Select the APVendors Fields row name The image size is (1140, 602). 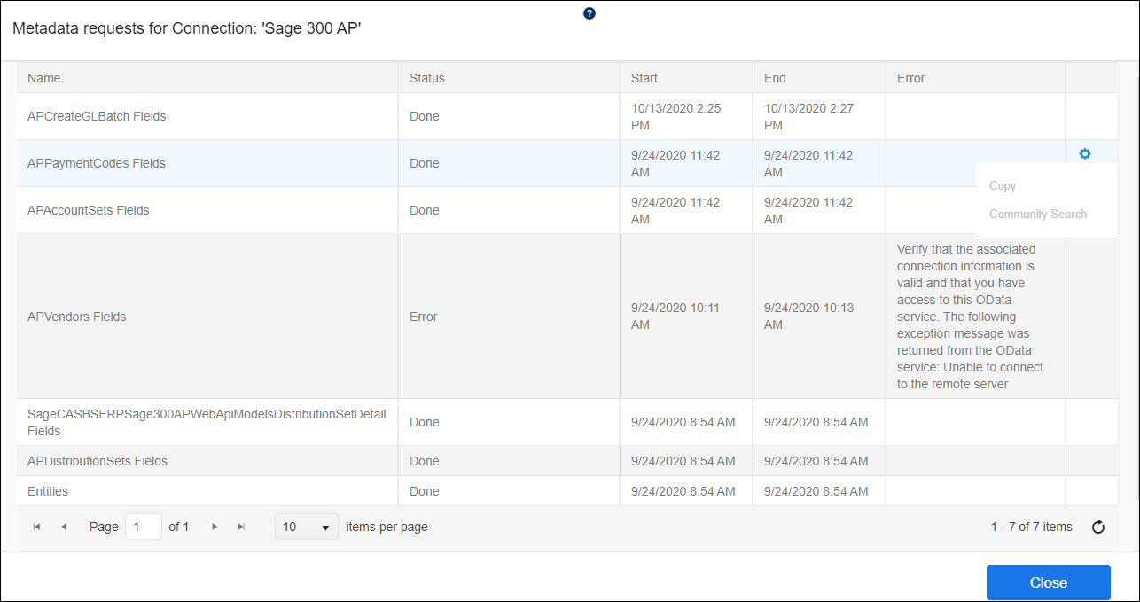point(77,317)
